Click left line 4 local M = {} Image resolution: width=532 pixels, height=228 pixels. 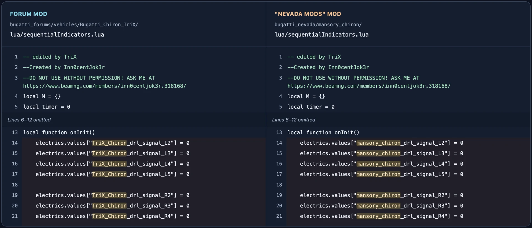42,96
